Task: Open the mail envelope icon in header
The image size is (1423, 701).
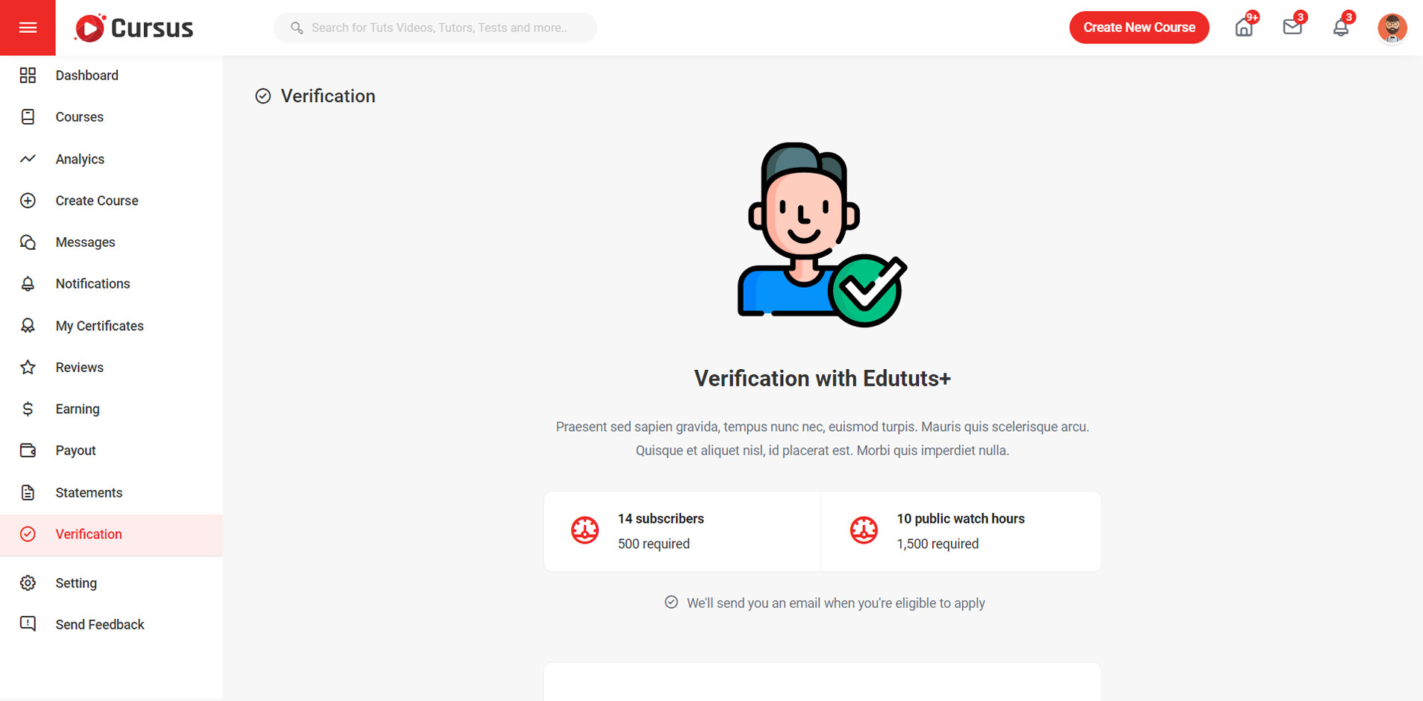Action: 1292,28
